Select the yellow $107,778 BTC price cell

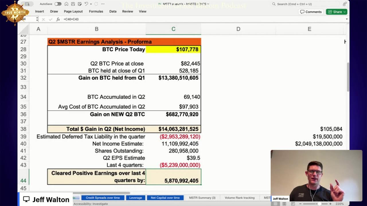pyautogui.click(x=173, y=49)
